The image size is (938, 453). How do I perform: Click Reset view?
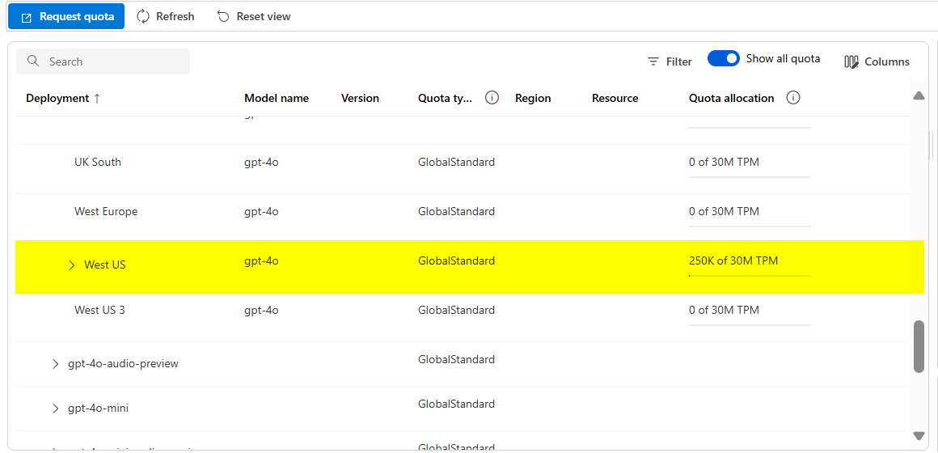[x=254, y=16]
